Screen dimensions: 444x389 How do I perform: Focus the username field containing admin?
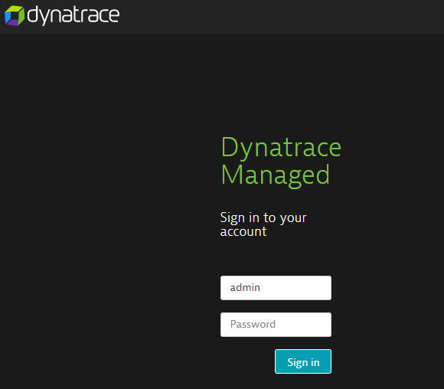pos(276,288)
